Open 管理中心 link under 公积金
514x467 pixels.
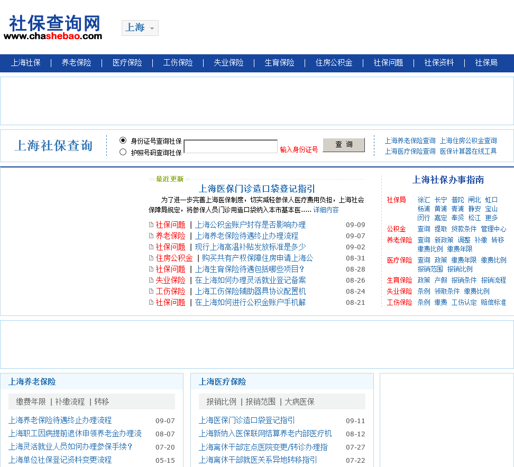tap(493, 229)
